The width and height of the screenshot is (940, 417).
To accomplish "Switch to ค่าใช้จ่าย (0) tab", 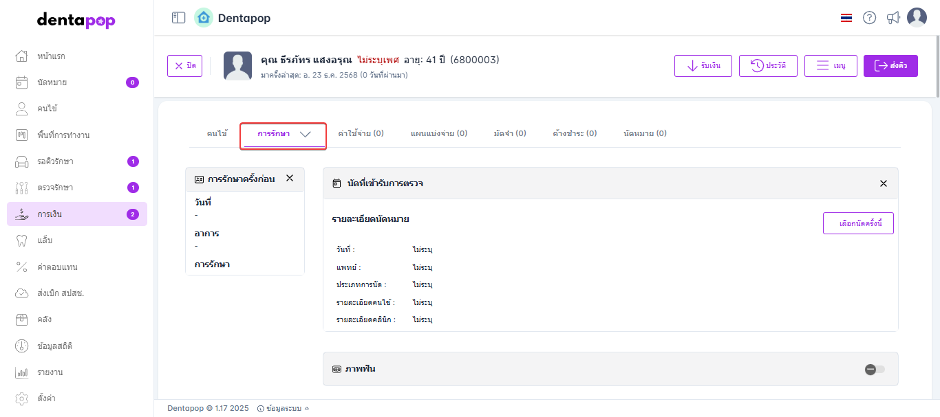I will [361, 133].
